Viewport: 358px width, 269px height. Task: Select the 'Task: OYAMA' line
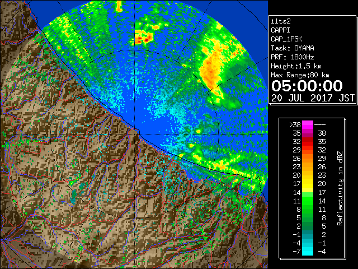[x=293, y=48]
